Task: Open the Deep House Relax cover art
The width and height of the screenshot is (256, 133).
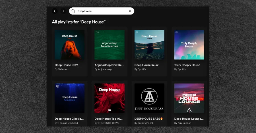Action: [149, 45]
